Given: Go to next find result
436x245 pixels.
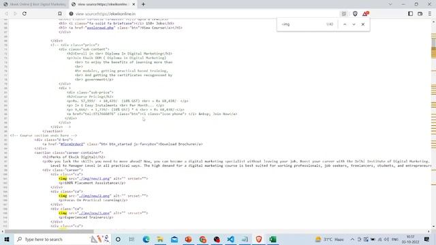Looking at the screenshot, I should [354, 24].
